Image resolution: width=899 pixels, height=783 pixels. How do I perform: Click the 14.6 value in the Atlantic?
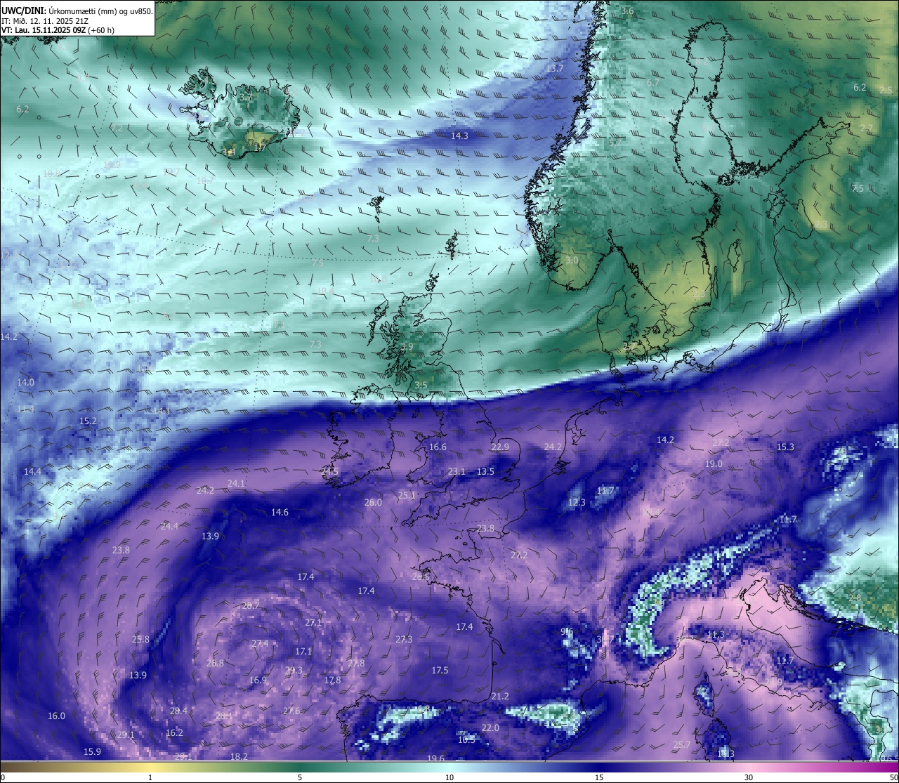(280, 512)
